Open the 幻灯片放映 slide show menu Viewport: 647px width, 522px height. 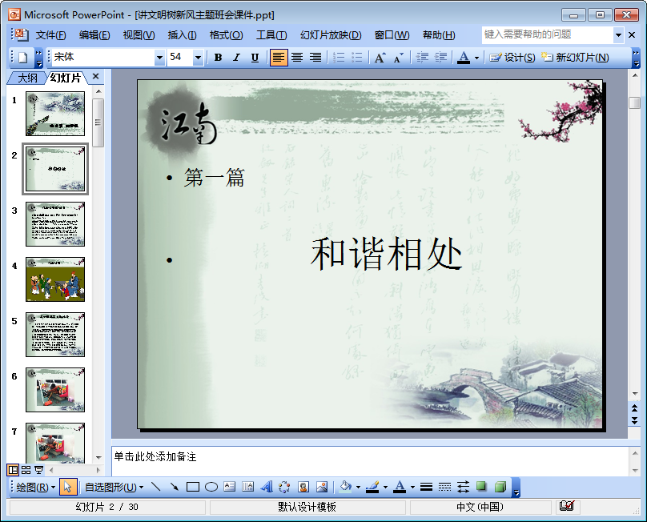tap(331, 35)
